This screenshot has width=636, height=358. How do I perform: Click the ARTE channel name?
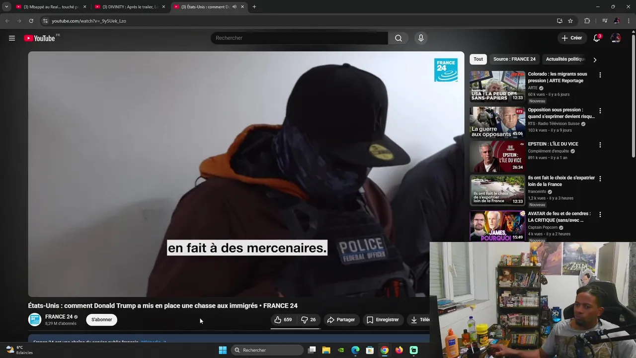(533, 88)
